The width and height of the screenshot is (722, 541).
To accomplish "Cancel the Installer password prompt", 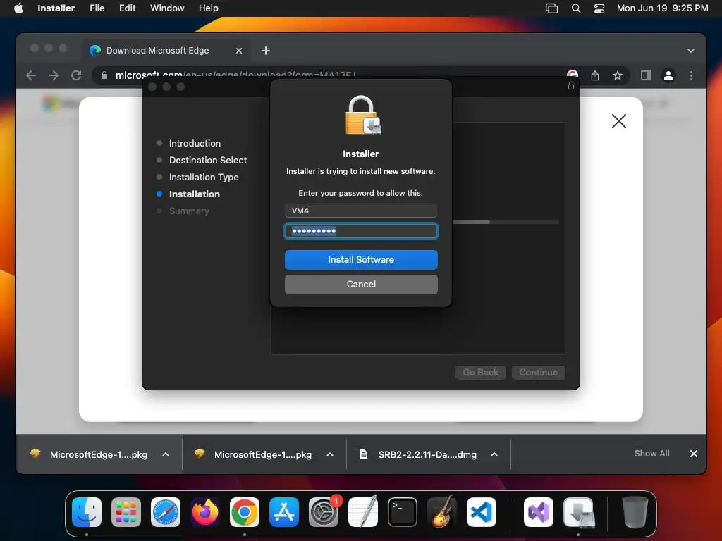I will click(361, 285).
